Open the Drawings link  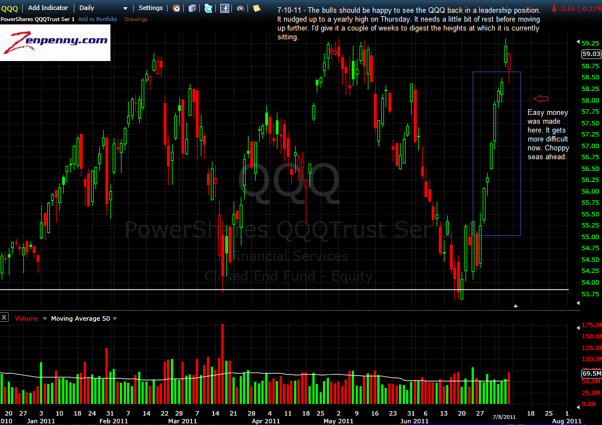136,19
